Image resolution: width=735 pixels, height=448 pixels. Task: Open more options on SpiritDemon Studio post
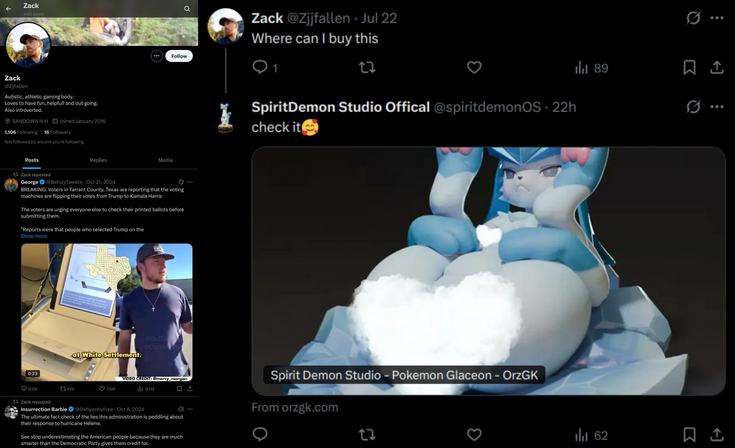click(x=717, y=106)
